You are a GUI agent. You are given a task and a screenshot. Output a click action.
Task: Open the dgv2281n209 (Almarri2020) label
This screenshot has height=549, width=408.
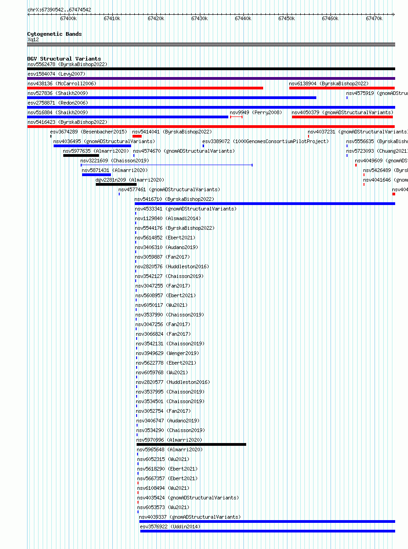(x=130, y=180)
